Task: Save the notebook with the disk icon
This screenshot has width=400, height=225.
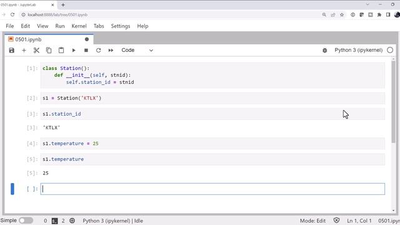Action: click(11, 50)
